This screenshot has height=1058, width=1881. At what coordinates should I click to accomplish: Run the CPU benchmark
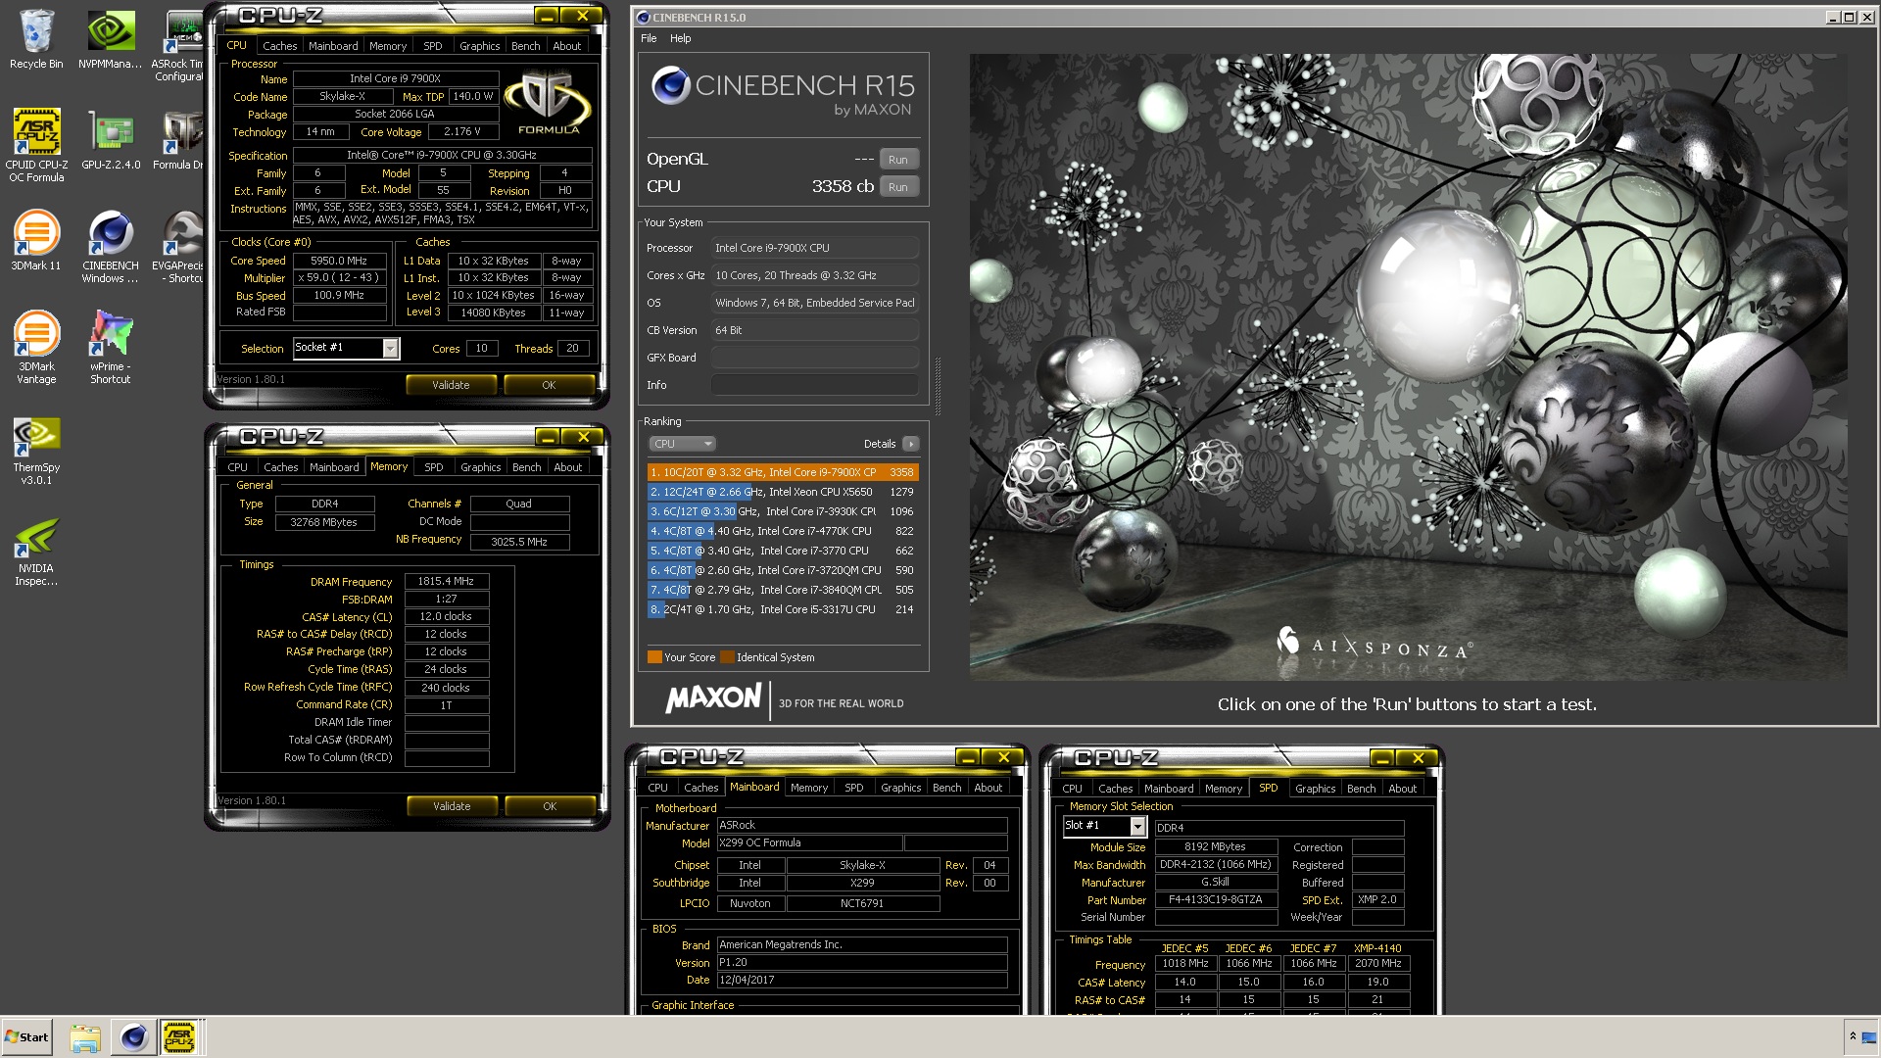(x=898, y=187)
